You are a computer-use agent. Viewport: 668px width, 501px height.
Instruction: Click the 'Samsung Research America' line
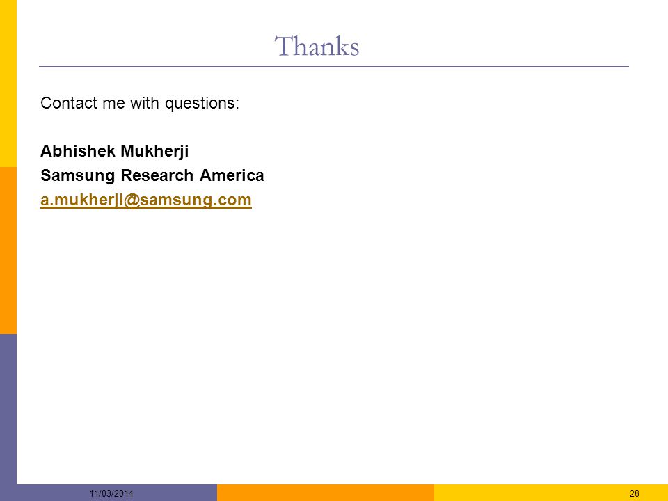point(152,175)
